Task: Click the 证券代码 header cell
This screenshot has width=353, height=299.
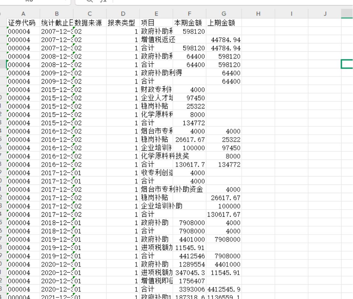Action: (x=23, y=23)
